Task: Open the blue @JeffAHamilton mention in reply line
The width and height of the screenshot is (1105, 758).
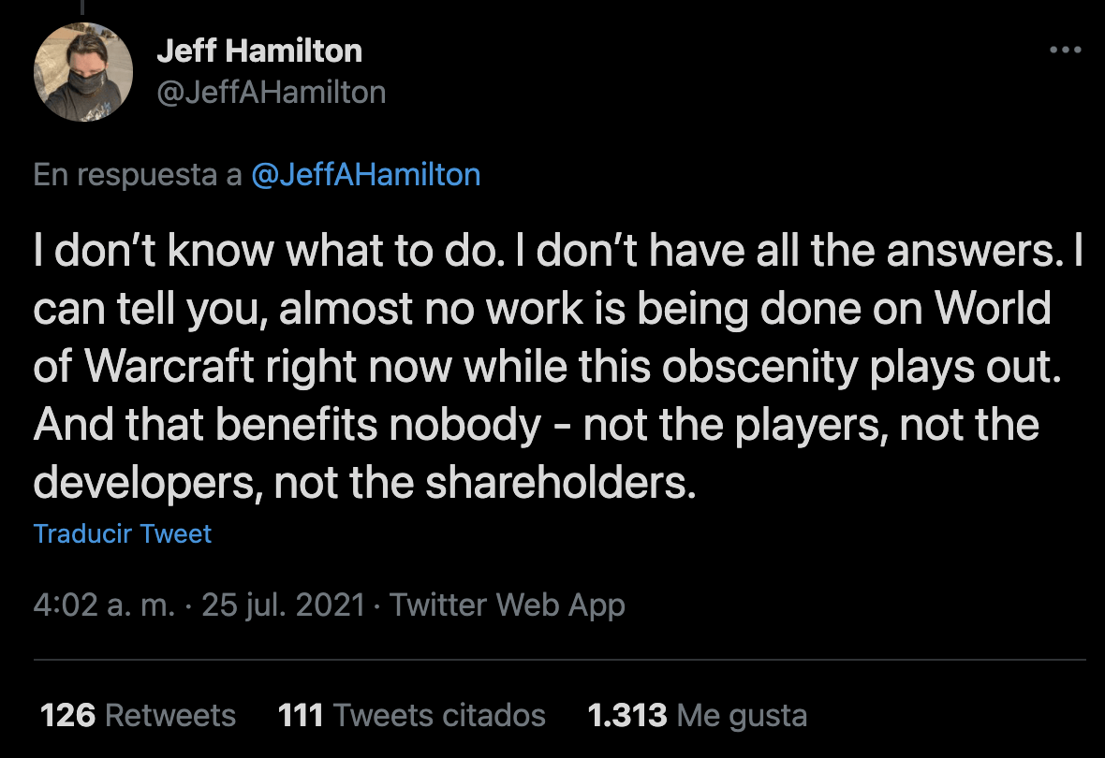Action: tap(366, 175)
